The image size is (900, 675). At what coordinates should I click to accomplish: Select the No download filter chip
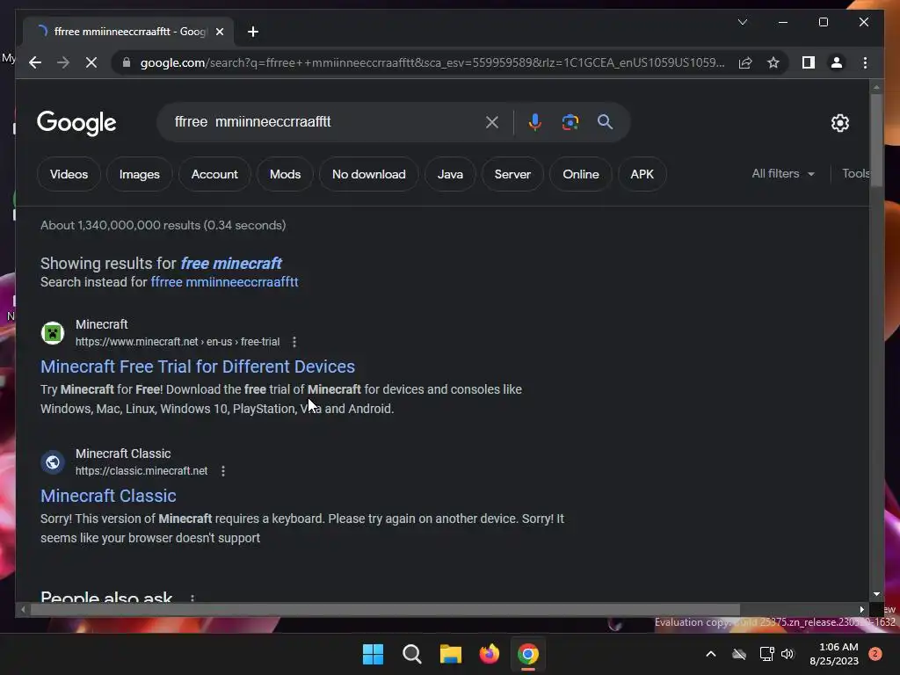(369, 174)
